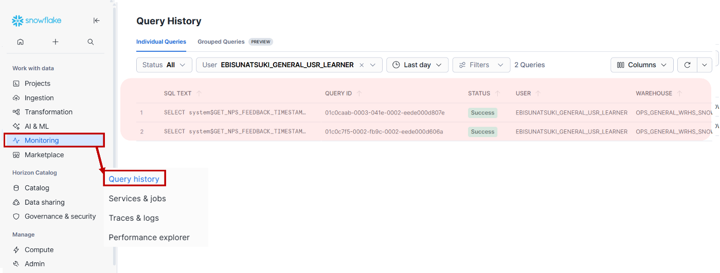Click the Projects terminal icon
The image size is (720, 273).
coord(16,84)
